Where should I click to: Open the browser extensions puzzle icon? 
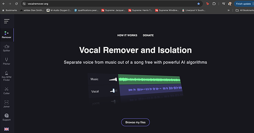click(214, 4)
